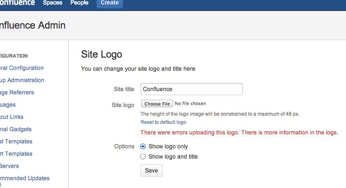Open the Languages sidebar link
This screenshot has width=346, height=188.
click(x=8, y=105)
